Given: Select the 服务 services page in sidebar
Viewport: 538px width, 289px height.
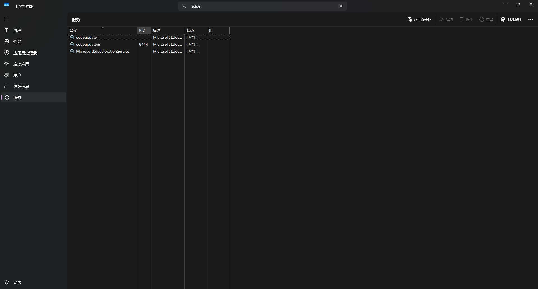Looking at the screenshot, I should pos(34,97).
